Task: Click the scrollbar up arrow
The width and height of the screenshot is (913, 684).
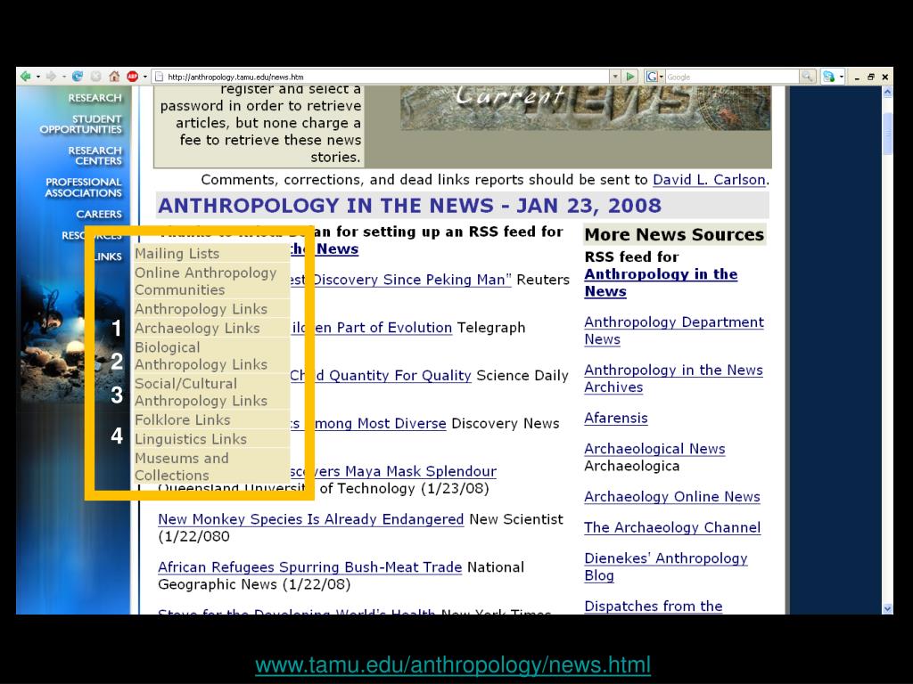Action: [x=887, y=92]
